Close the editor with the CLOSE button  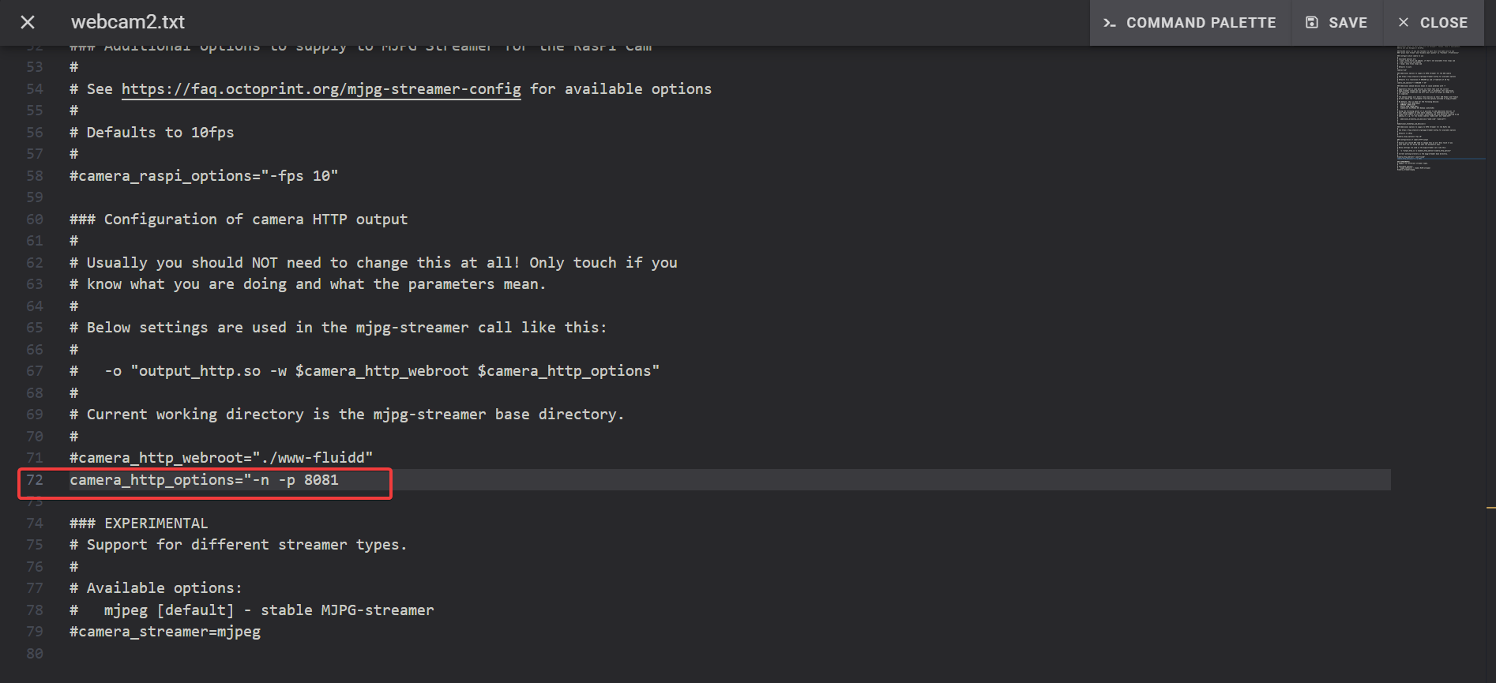click(1433, 23)
